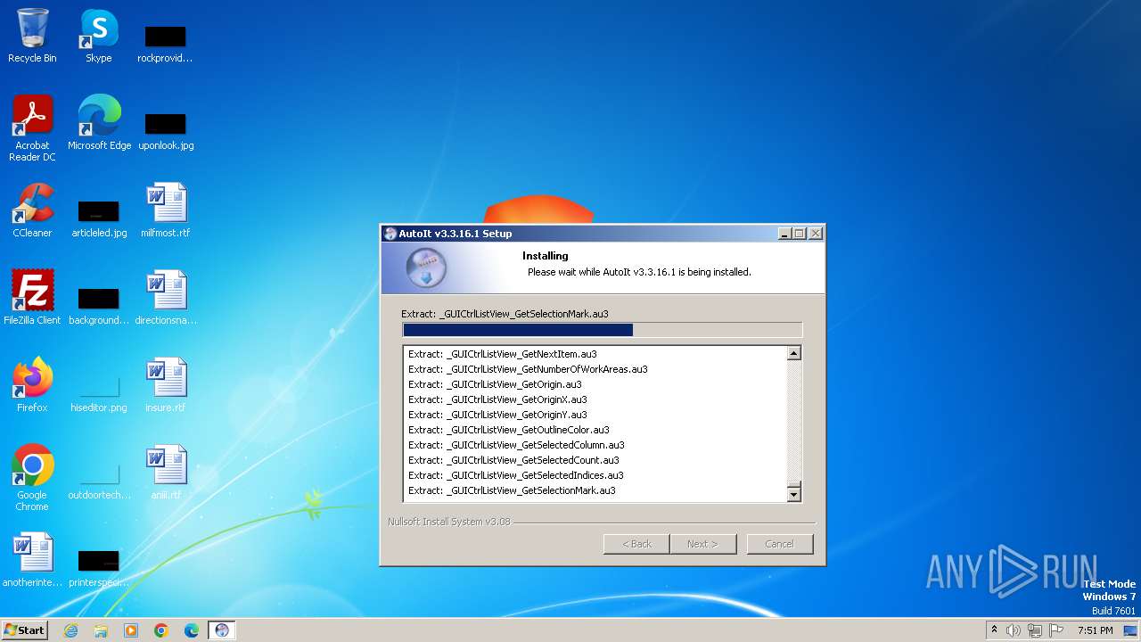Image resolution: width=1141 pixels, height=642 pixels.
Task: Select log line _GUICtrlListView_GetOutlineColor.au3
Action: coord(509,430)
